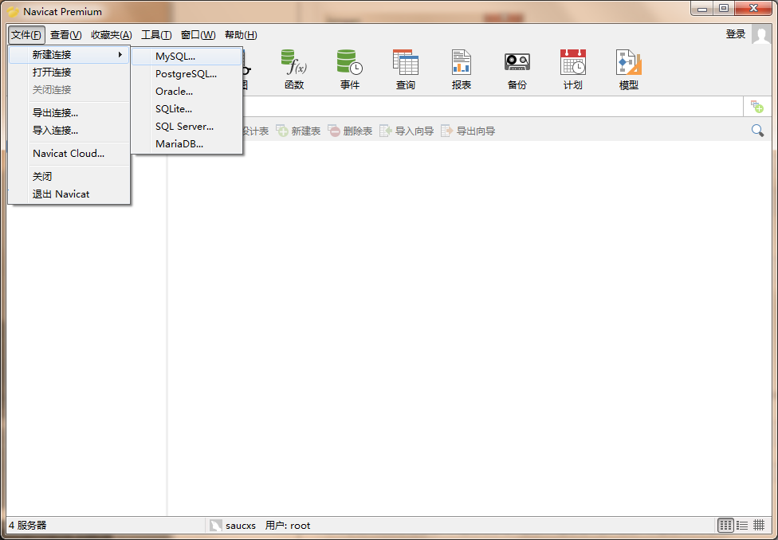Image resolution: width=778 pixels, height=540 pixels.
Task: Open the 帮助(H) menu
Action: tap(242, 35)
